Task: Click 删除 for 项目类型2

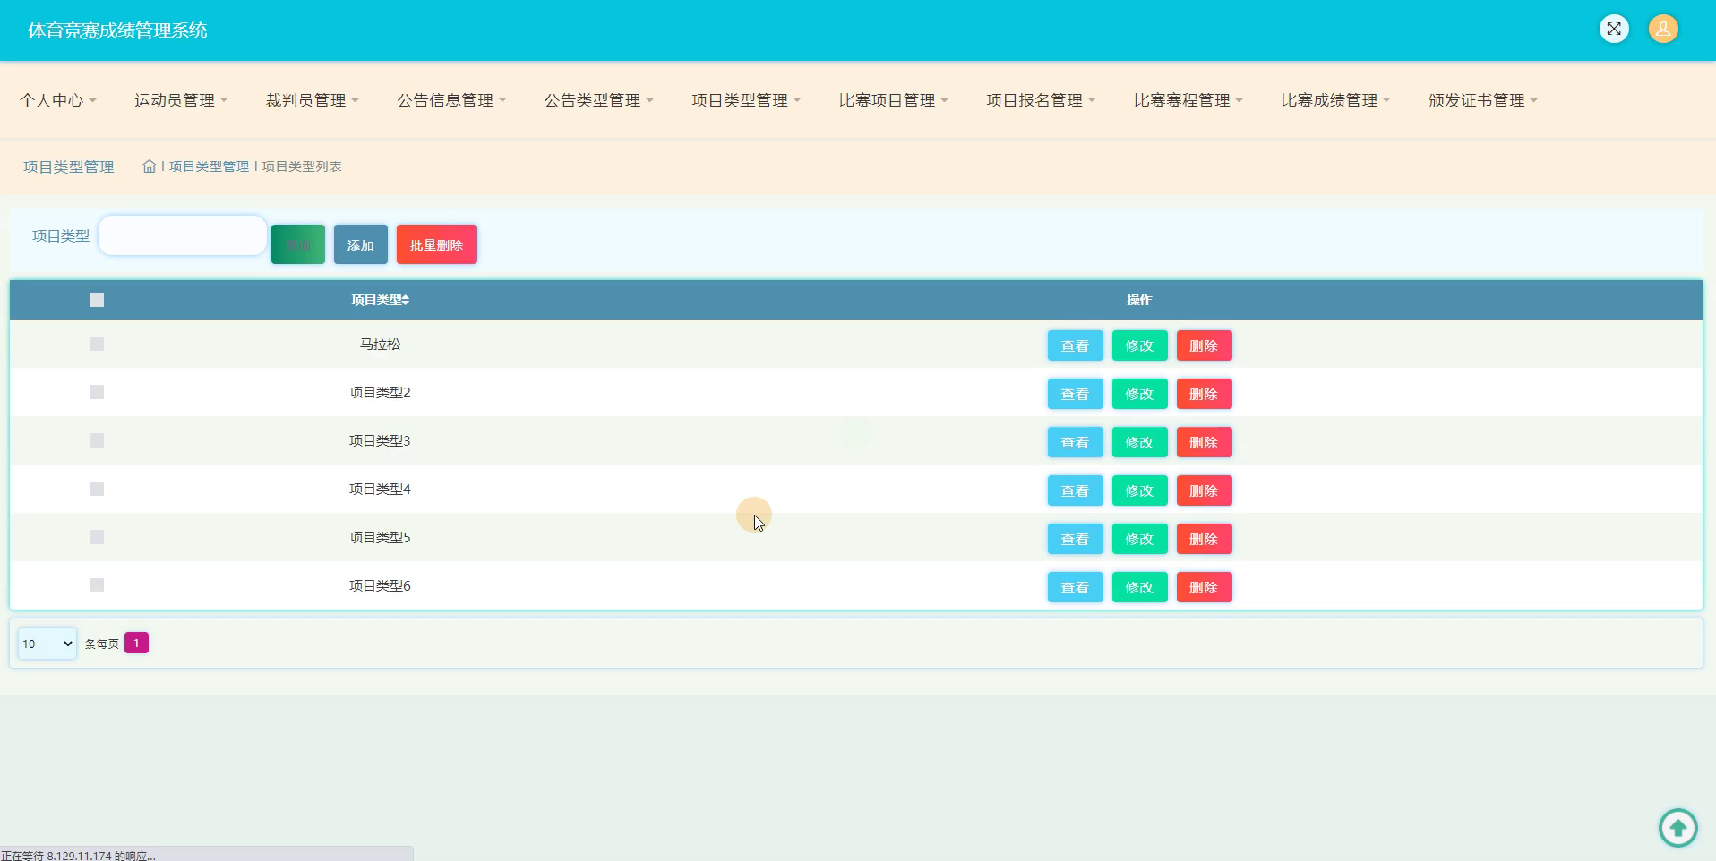Action: tap(1204, 394)
